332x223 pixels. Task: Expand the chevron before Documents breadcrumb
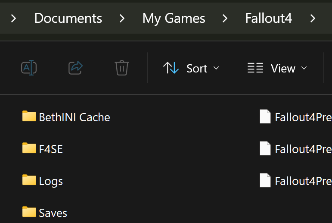click(x=13, y=19)
